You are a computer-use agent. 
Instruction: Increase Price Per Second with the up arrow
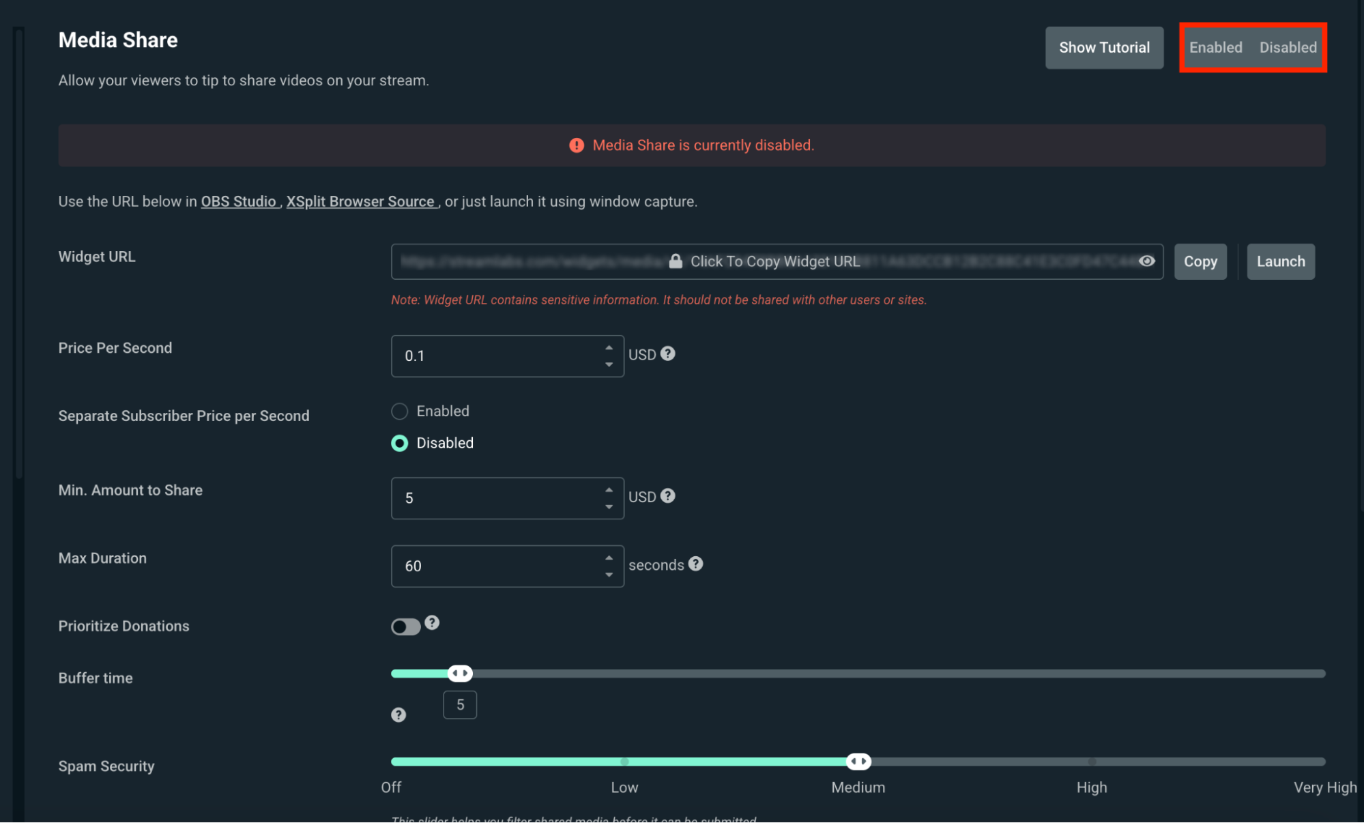tap(609, 347)
